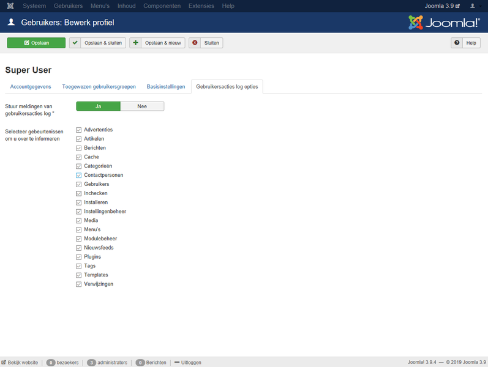Open the Inhoud menu
This screenshot has width=488, height=367.
[126, 6]
